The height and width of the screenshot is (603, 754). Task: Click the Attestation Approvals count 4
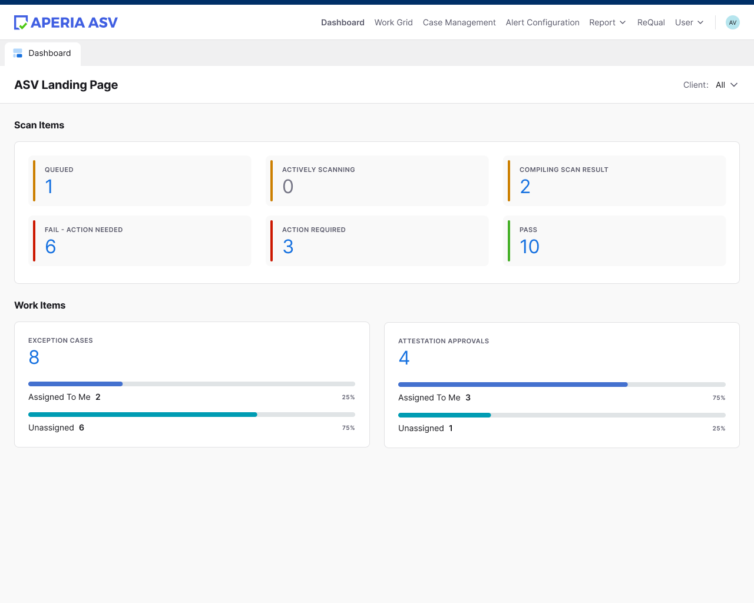(x=404, y=358)
